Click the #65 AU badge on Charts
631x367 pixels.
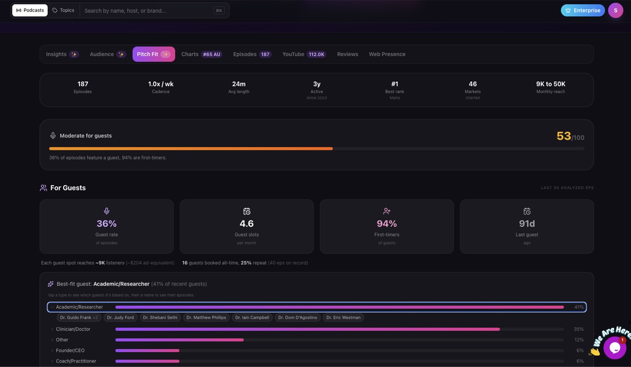pyautogui.click(x=211, y=54)
